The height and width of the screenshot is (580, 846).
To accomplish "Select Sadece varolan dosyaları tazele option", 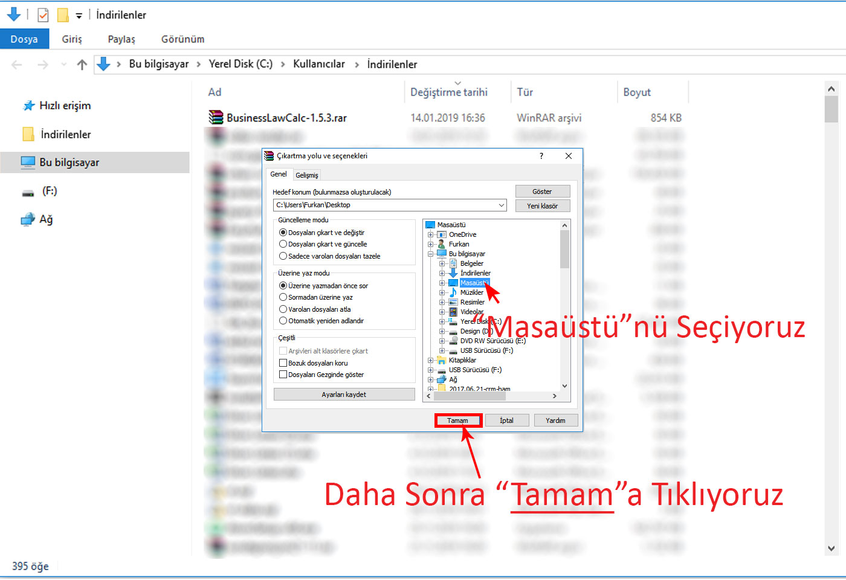I will (x=283, y=256).
